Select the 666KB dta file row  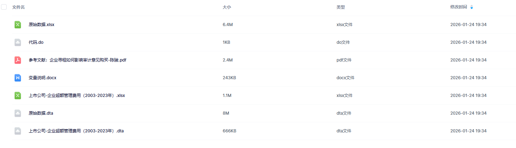pyautogui.click(x=229, y=131)
